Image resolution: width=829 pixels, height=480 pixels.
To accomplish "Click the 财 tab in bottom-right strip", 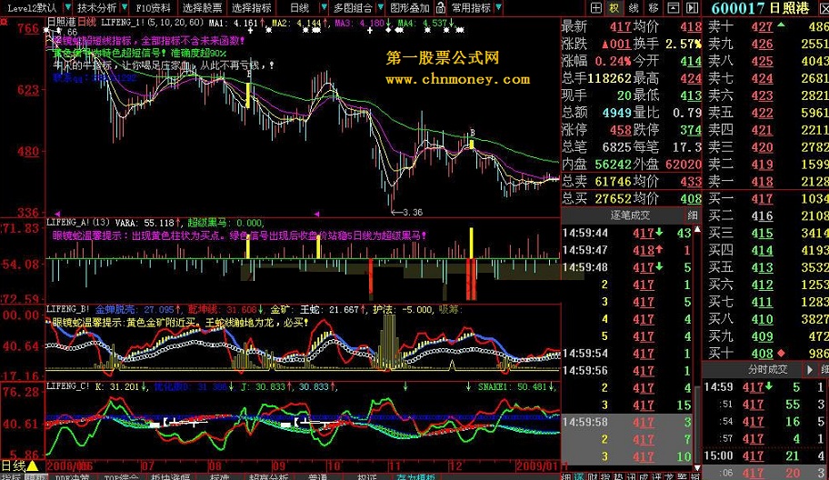I will pos(592,477).
